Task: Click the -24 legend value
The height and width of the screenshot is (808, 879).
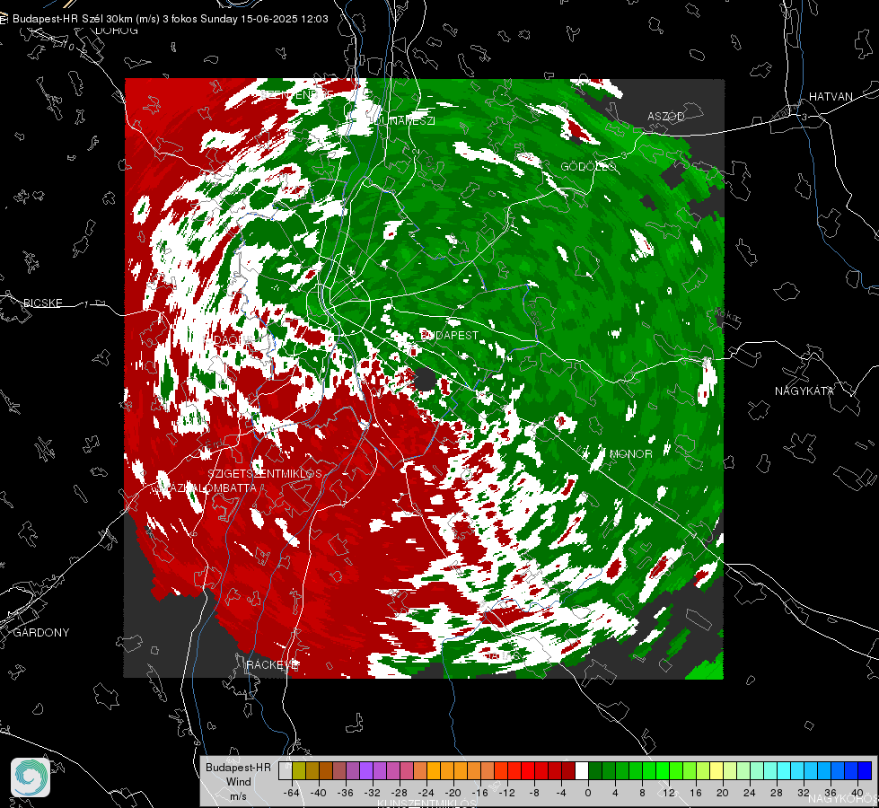Action: point(426,793)
